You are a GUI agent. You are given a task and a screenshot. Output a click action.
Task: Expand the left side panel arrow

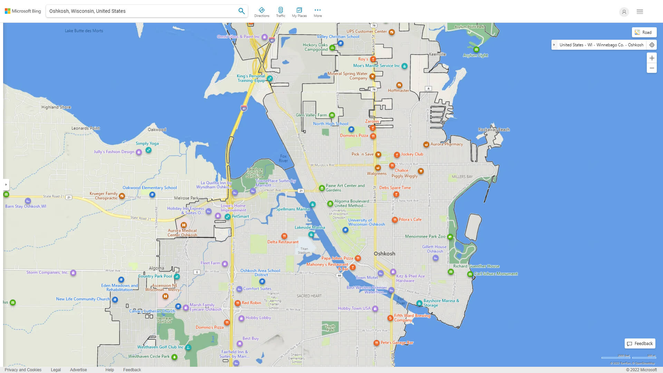click(x=6, y=184)
